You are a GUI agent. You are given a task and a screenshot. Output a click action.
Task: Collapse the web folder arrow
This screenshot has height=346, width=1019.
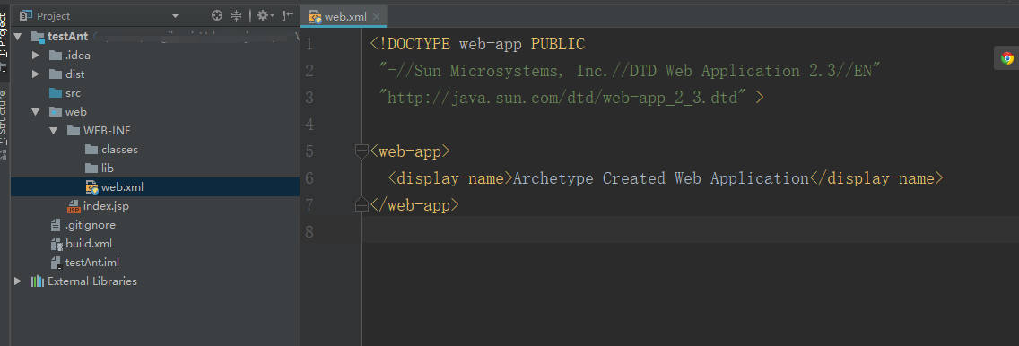pyautogui.click(x=36, y=112)
